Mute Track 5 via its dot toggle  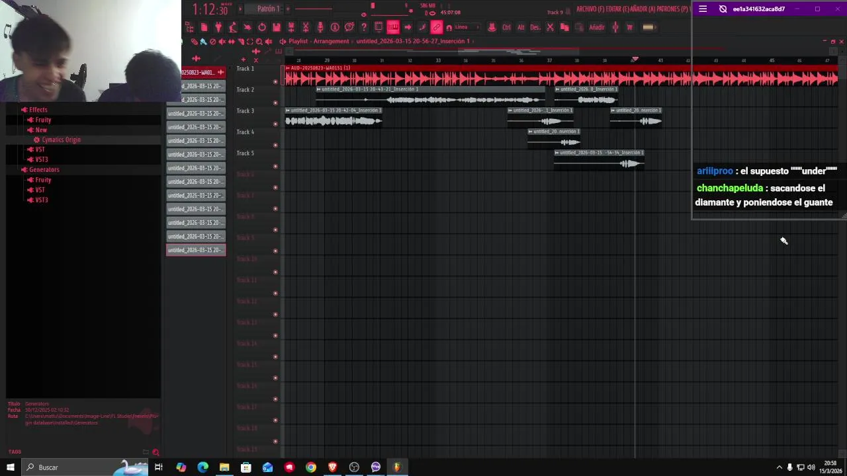pyautogui.click(x=275, y=167)
